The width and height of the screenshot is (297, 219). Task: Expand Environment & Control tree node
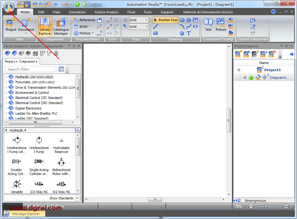click(7, 93)
